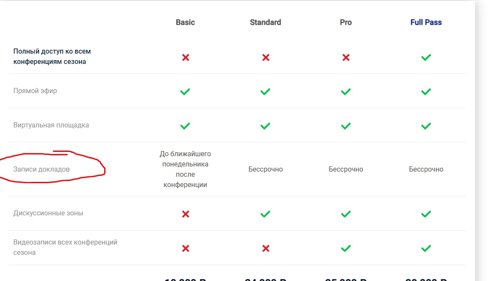Click green check for Full Pass full access

[x=426, y=57]
